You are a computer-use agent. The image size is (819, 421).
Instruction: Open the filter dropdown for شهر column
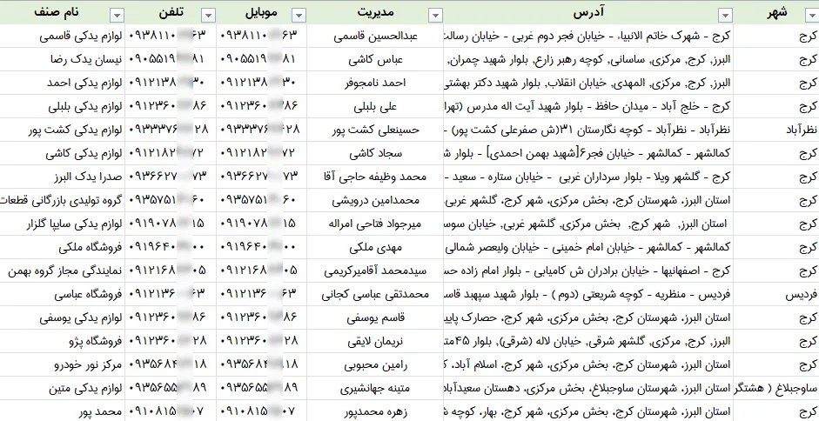[x=811, y=16]
